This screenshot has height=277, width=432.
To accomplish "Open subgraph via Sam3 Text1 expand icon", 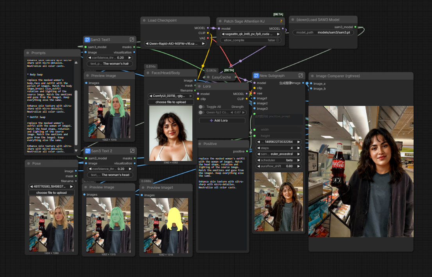I will click(x=132, y=40).
